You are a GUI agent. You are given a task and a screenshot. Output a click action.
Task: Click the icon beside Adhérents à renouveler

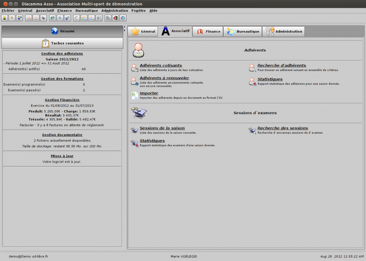coord(134,81)
